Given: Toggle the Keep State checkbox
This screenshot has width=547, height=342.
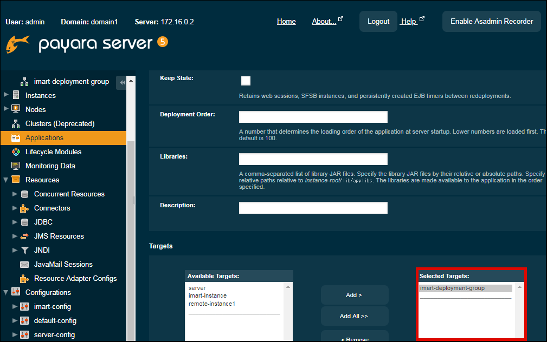Looking at the screenshot, I should point(246,81).
